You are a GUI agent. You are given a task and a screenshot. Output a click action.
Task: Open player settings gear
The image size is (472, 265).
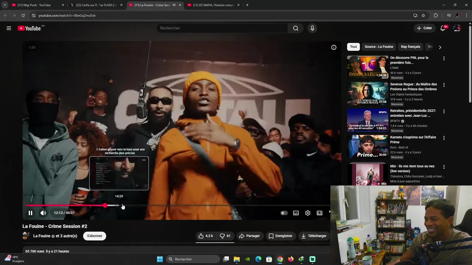(308, 213)
